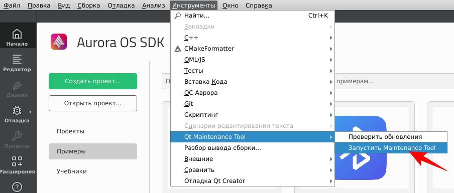
Task: Expand the C++ submenu
Action: click(253, 38)
